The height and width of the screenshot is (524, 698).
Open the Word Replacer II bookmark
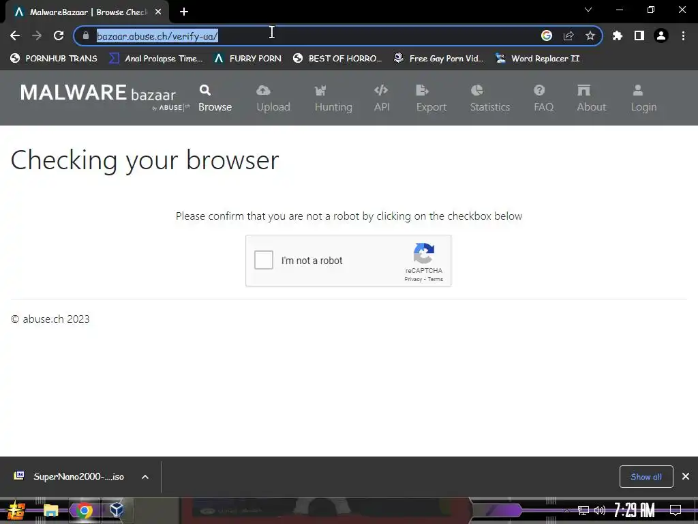coord(538,59)
